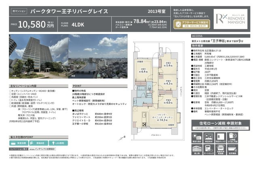259x175 pixels.
Task: Click the teal LED照明 light bulb badge
Action: 58,143
